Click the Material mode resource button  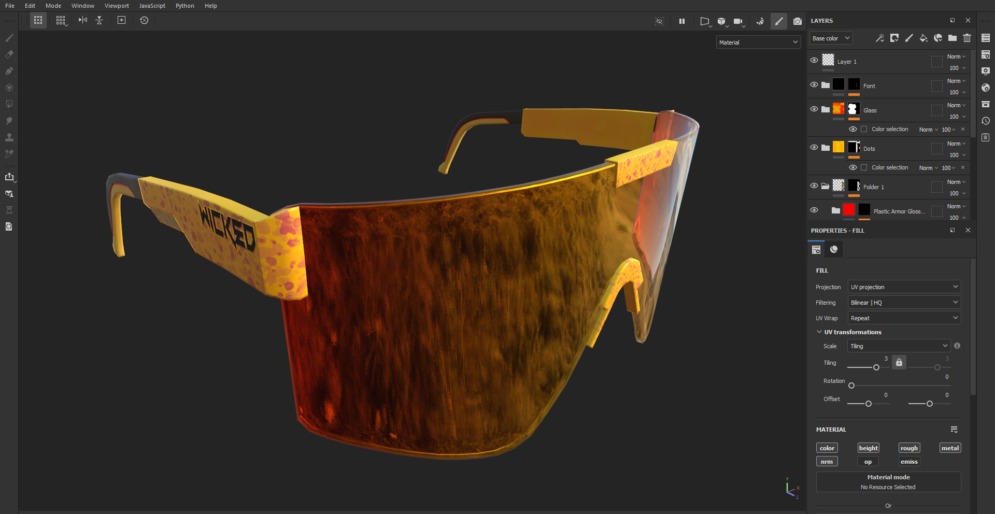pos(888,482)
